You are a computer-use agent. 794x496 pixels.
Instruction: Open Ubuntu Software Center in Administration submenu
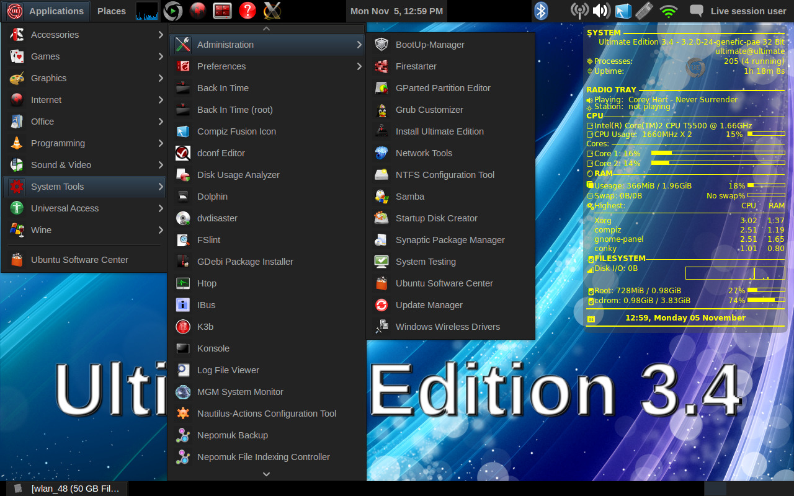pyautogui.click(x=451, y=283)
